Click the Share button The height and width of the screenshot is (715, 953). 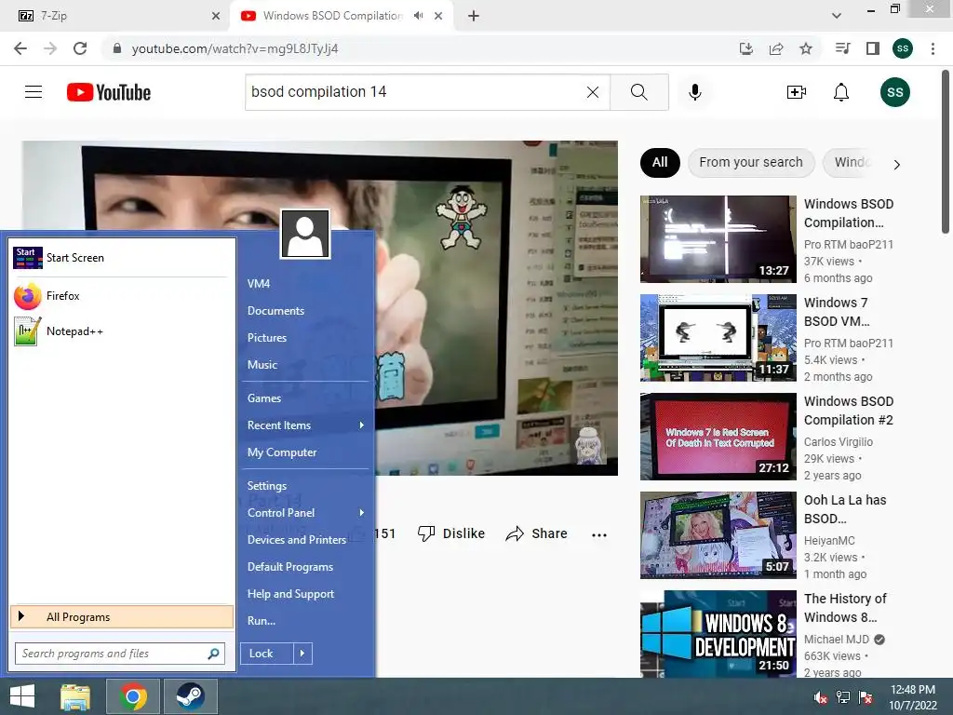pyautogui.click(x=536, y=533)
